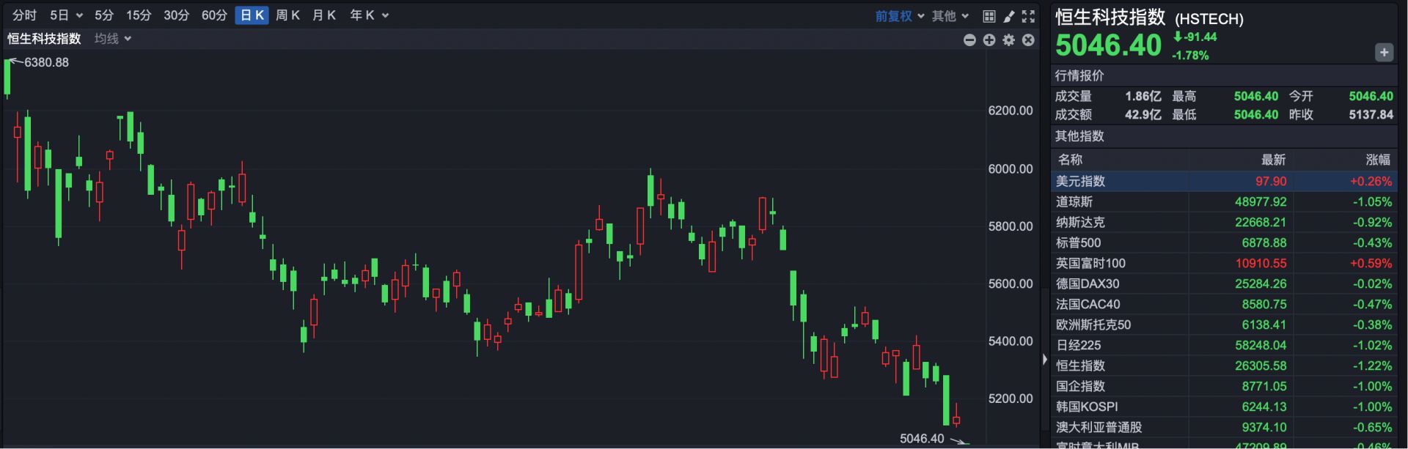Expand the 年K period dropdown
Viewport: 1408px width, 449px height.
[369, 15]
